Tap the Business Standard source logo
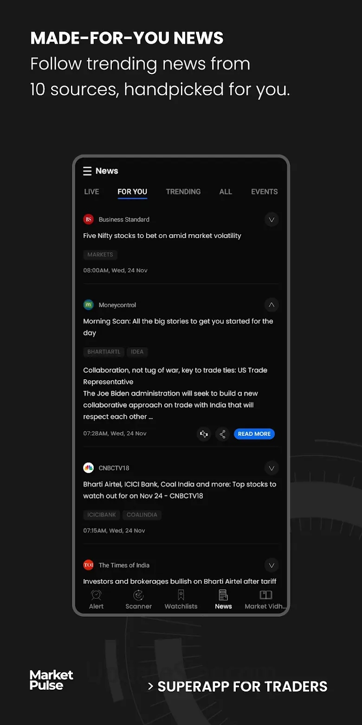The height and width of the screenshot is (725, 362). pos(89,219)
